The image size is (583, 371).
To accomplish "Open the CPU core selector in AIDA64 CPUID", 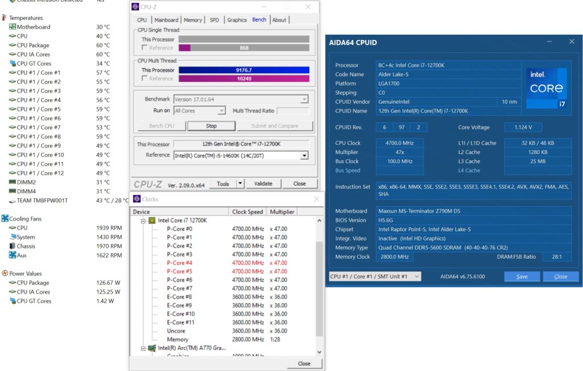I will pos(375,276).
